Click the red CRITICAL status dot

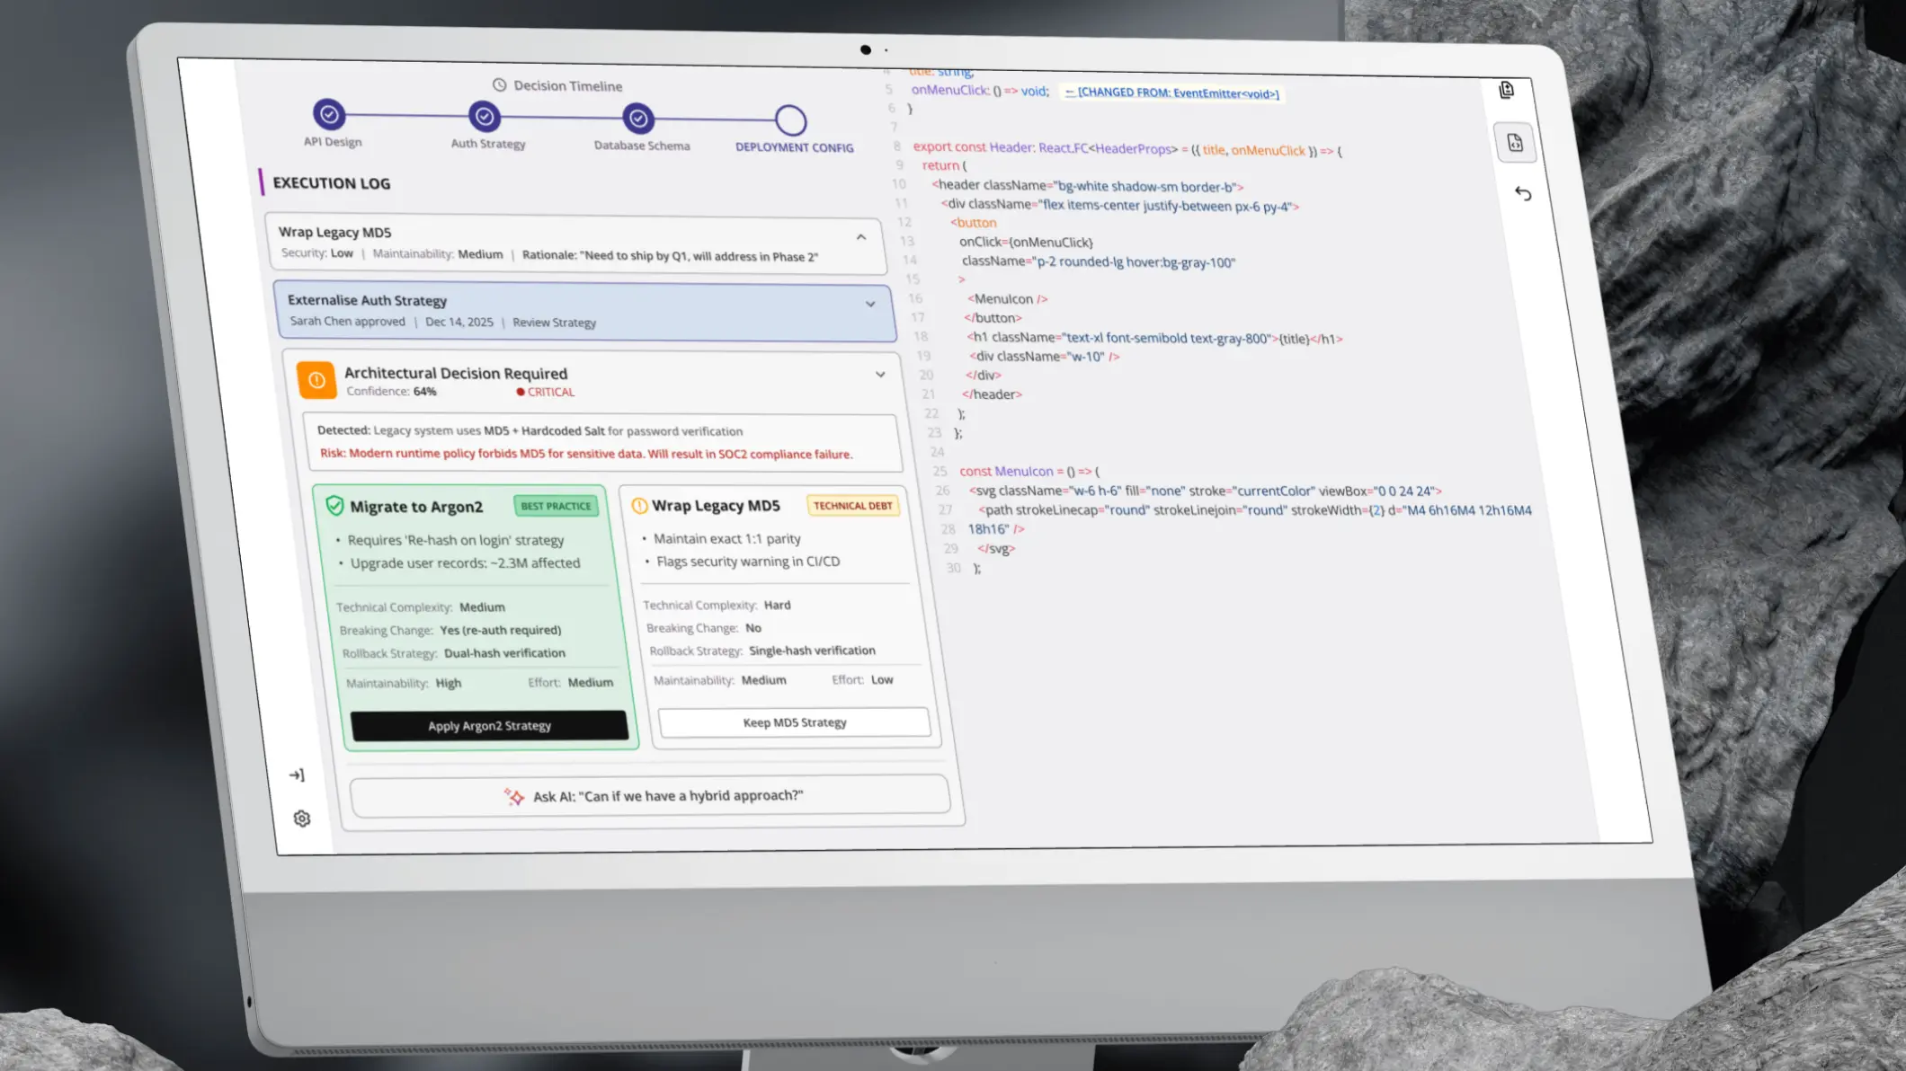[521, 392]
